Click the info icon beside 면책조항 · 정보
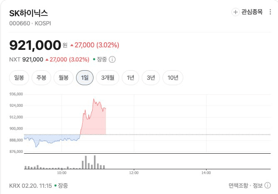Image resolution: width=278 pixels, height=194 pixels. point(268,185)
